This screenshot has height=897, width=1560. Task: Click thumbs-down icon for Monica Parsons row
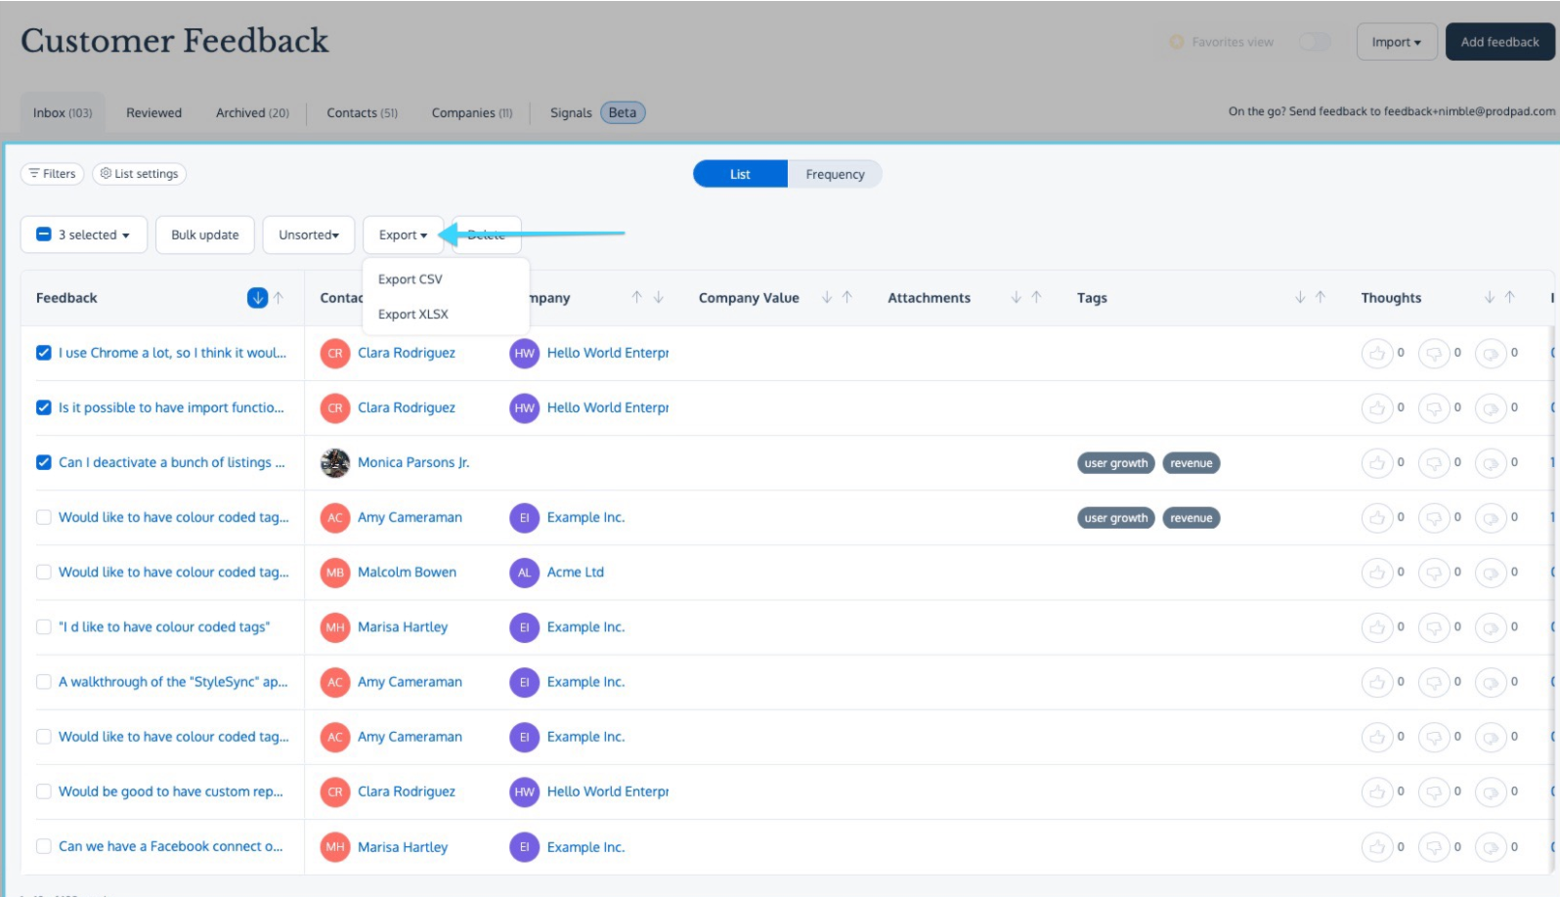(1433, 462)
